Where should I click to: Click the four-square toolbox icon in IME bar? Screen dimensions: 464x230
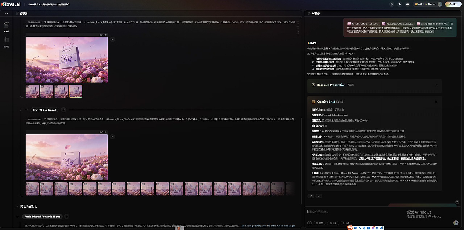tap(377, 228)
